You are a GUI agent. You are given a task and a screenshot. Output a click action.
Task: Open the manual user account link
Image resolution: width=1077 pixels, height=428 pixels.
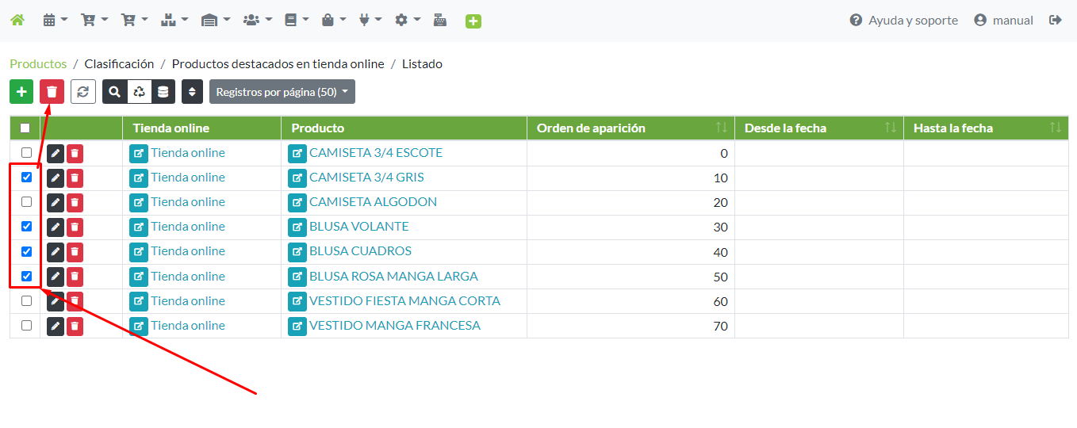1003,20
